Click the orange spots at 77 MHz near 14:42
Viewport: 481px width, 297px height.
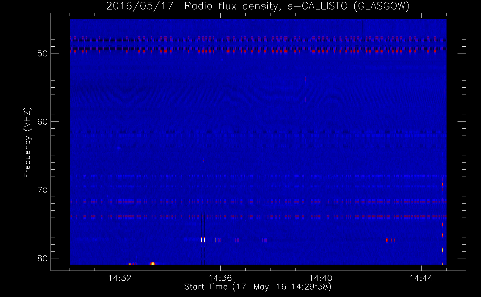390,240
